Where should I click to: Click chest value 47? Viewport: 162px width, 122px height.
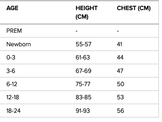pyautogui.click(x=120, y=71)
